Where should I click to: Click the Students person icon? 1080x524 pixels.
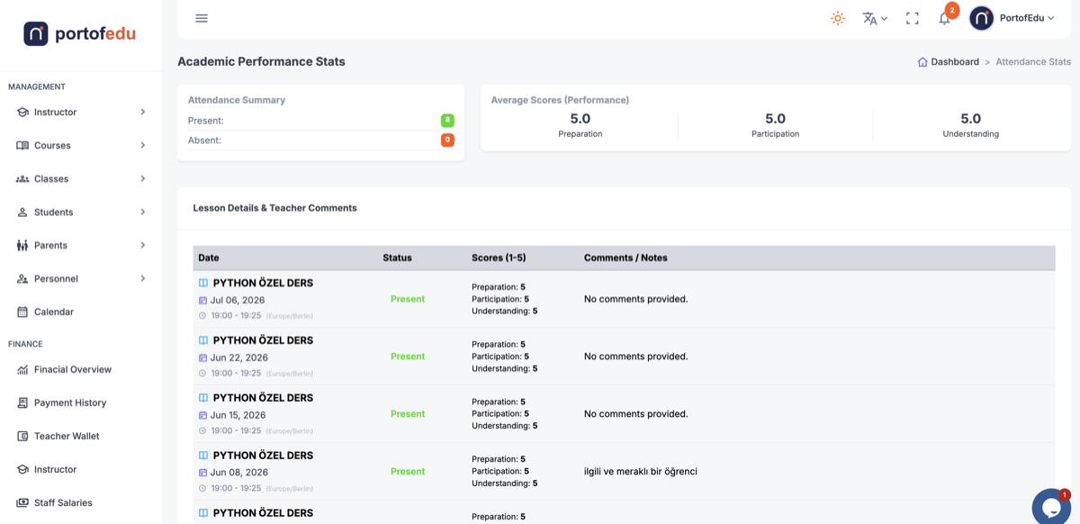(22, 212)
